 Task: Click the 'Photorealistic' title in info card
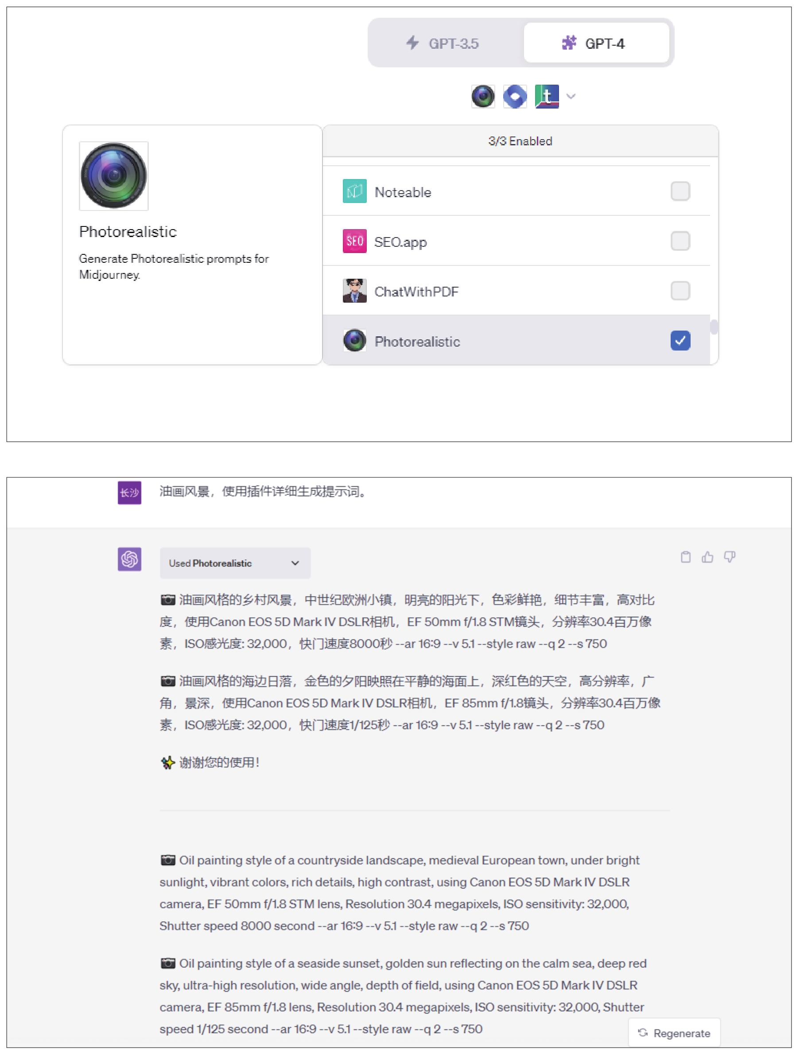point(128,232)
